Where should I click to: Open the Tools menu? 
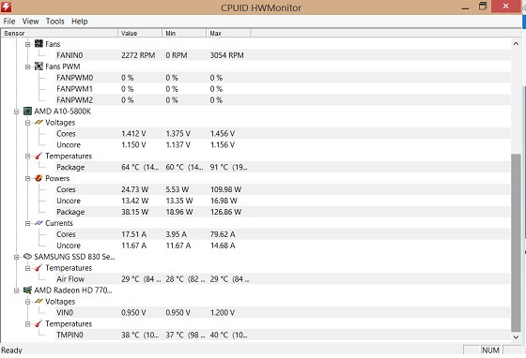(55, 22)
